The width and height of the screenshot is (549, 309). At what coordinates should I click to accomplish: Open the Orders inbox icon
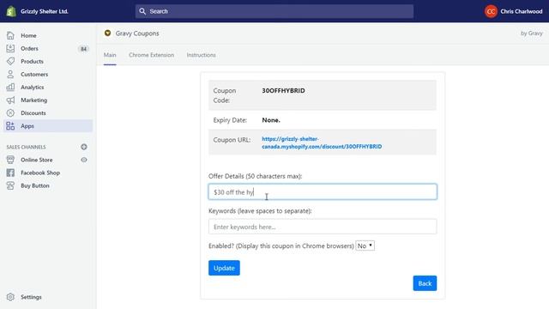pos(10,48)
